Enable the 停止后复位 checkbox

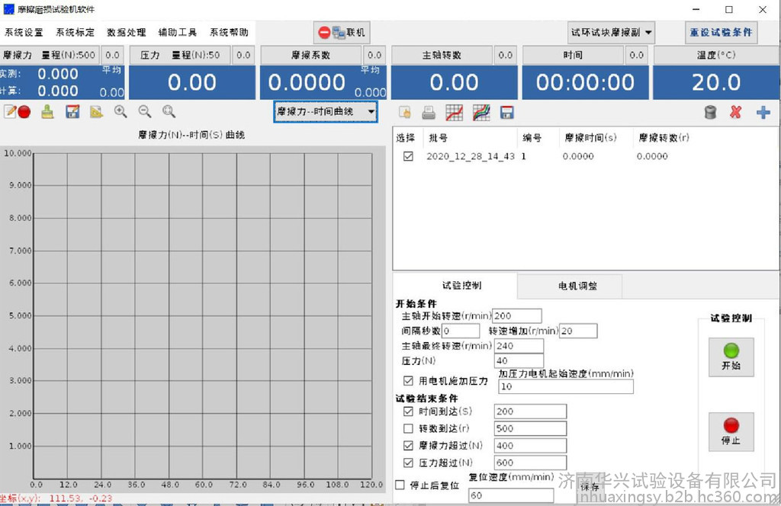(400, 485)
